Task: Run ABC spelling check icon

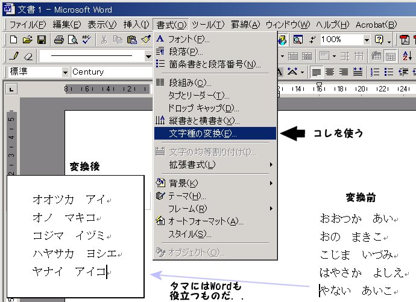Action: [86, 40]
